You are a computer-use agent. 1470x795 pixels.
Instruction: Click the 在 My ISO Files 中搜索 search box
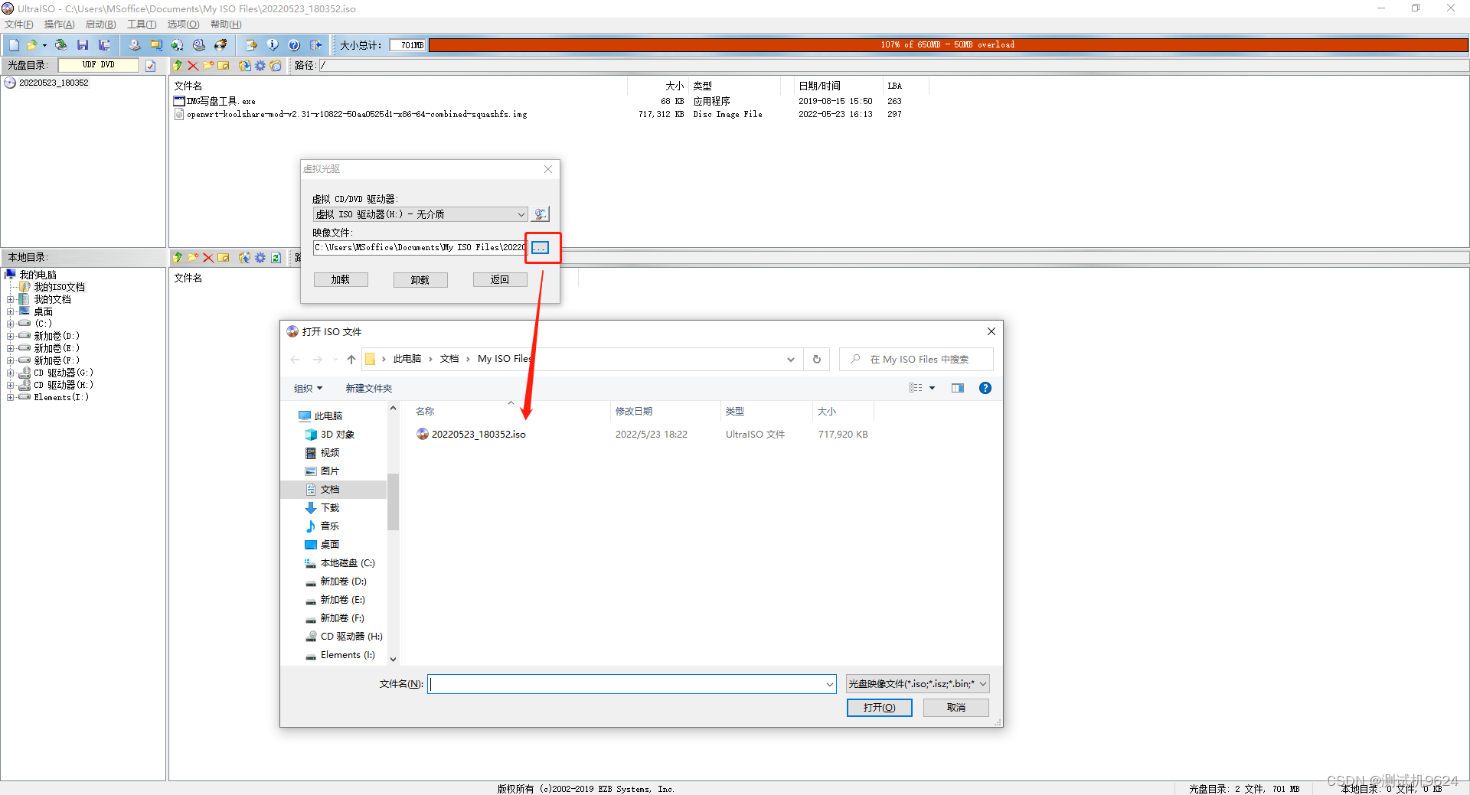pyautogui.click(x=916, y=360)
